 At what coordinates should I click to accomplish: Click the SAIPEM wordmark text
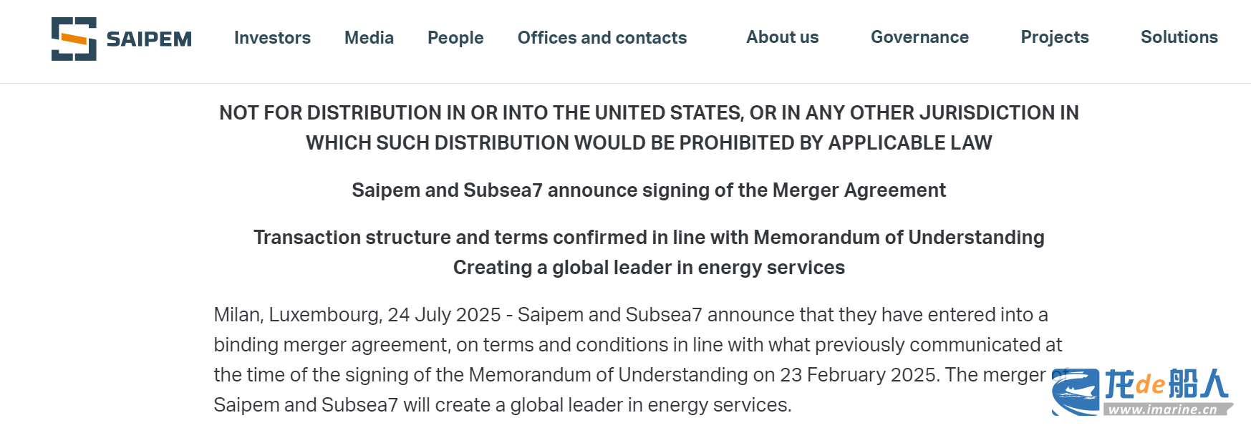[149, 39]
